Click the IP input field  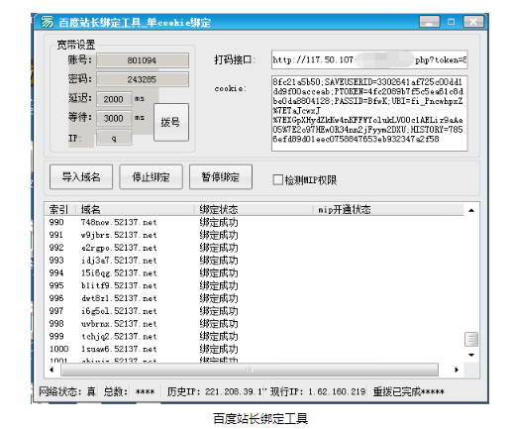[114, 138]
